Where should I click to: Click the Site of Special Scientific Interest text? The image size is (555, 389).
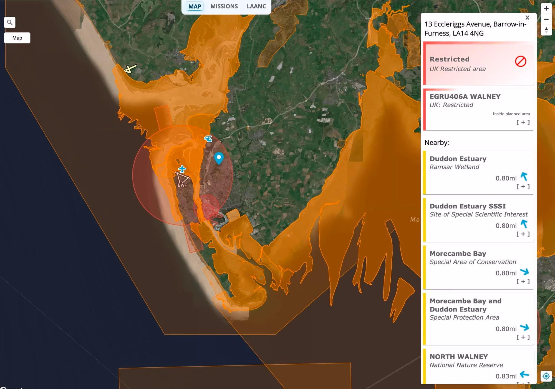pyautogui.click(x=478, y=214)
